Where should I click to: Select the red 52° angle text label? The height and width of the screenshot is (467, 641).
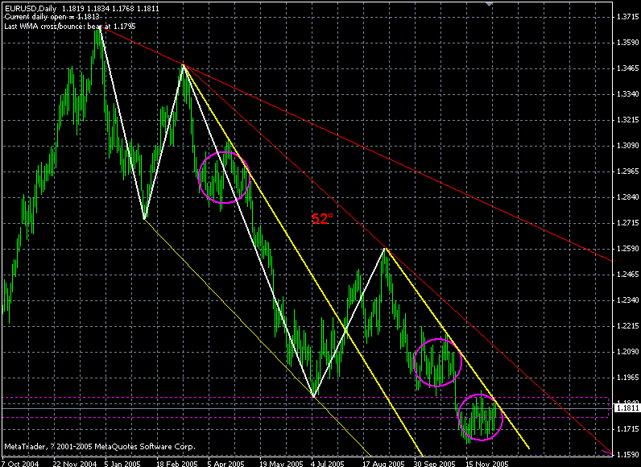(322, 219)
